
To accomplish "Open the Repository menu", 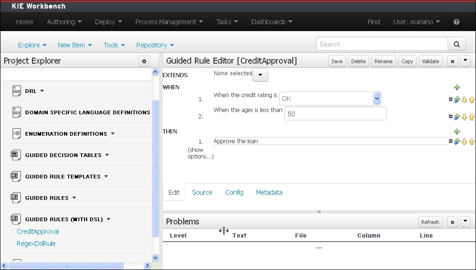I will [x=155, y=45].
